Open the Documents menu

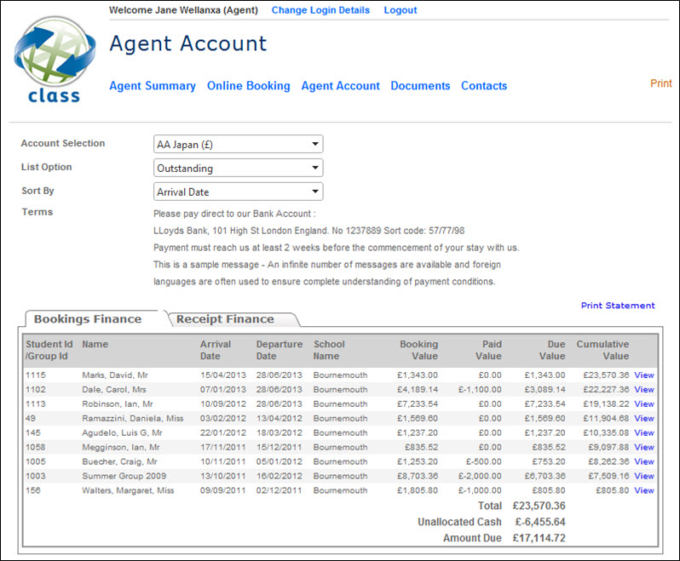[x=420, y=86]
